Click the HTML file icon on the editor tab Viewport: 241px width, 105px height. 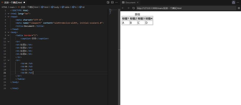[x=2, y=2]
